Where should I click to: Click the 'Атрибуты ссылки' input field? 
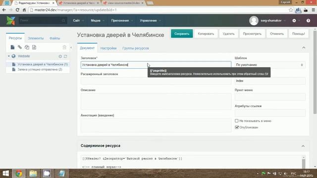click(270, 113)
